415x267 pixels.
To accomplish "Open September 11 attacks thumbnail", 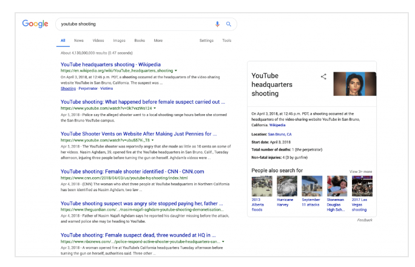I will (x=312, y=186).
